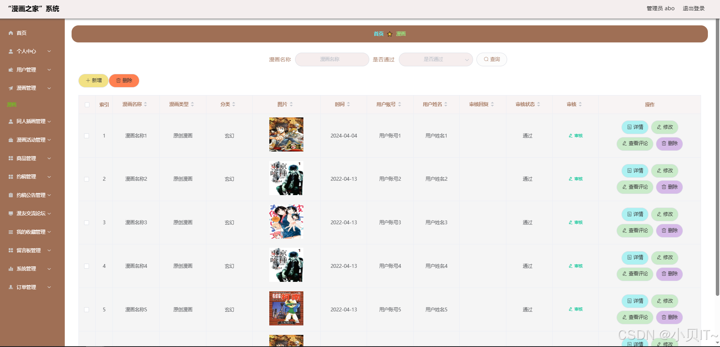Sort by 时间 column arrows
The image size is (720, 347).
point(348,104)
